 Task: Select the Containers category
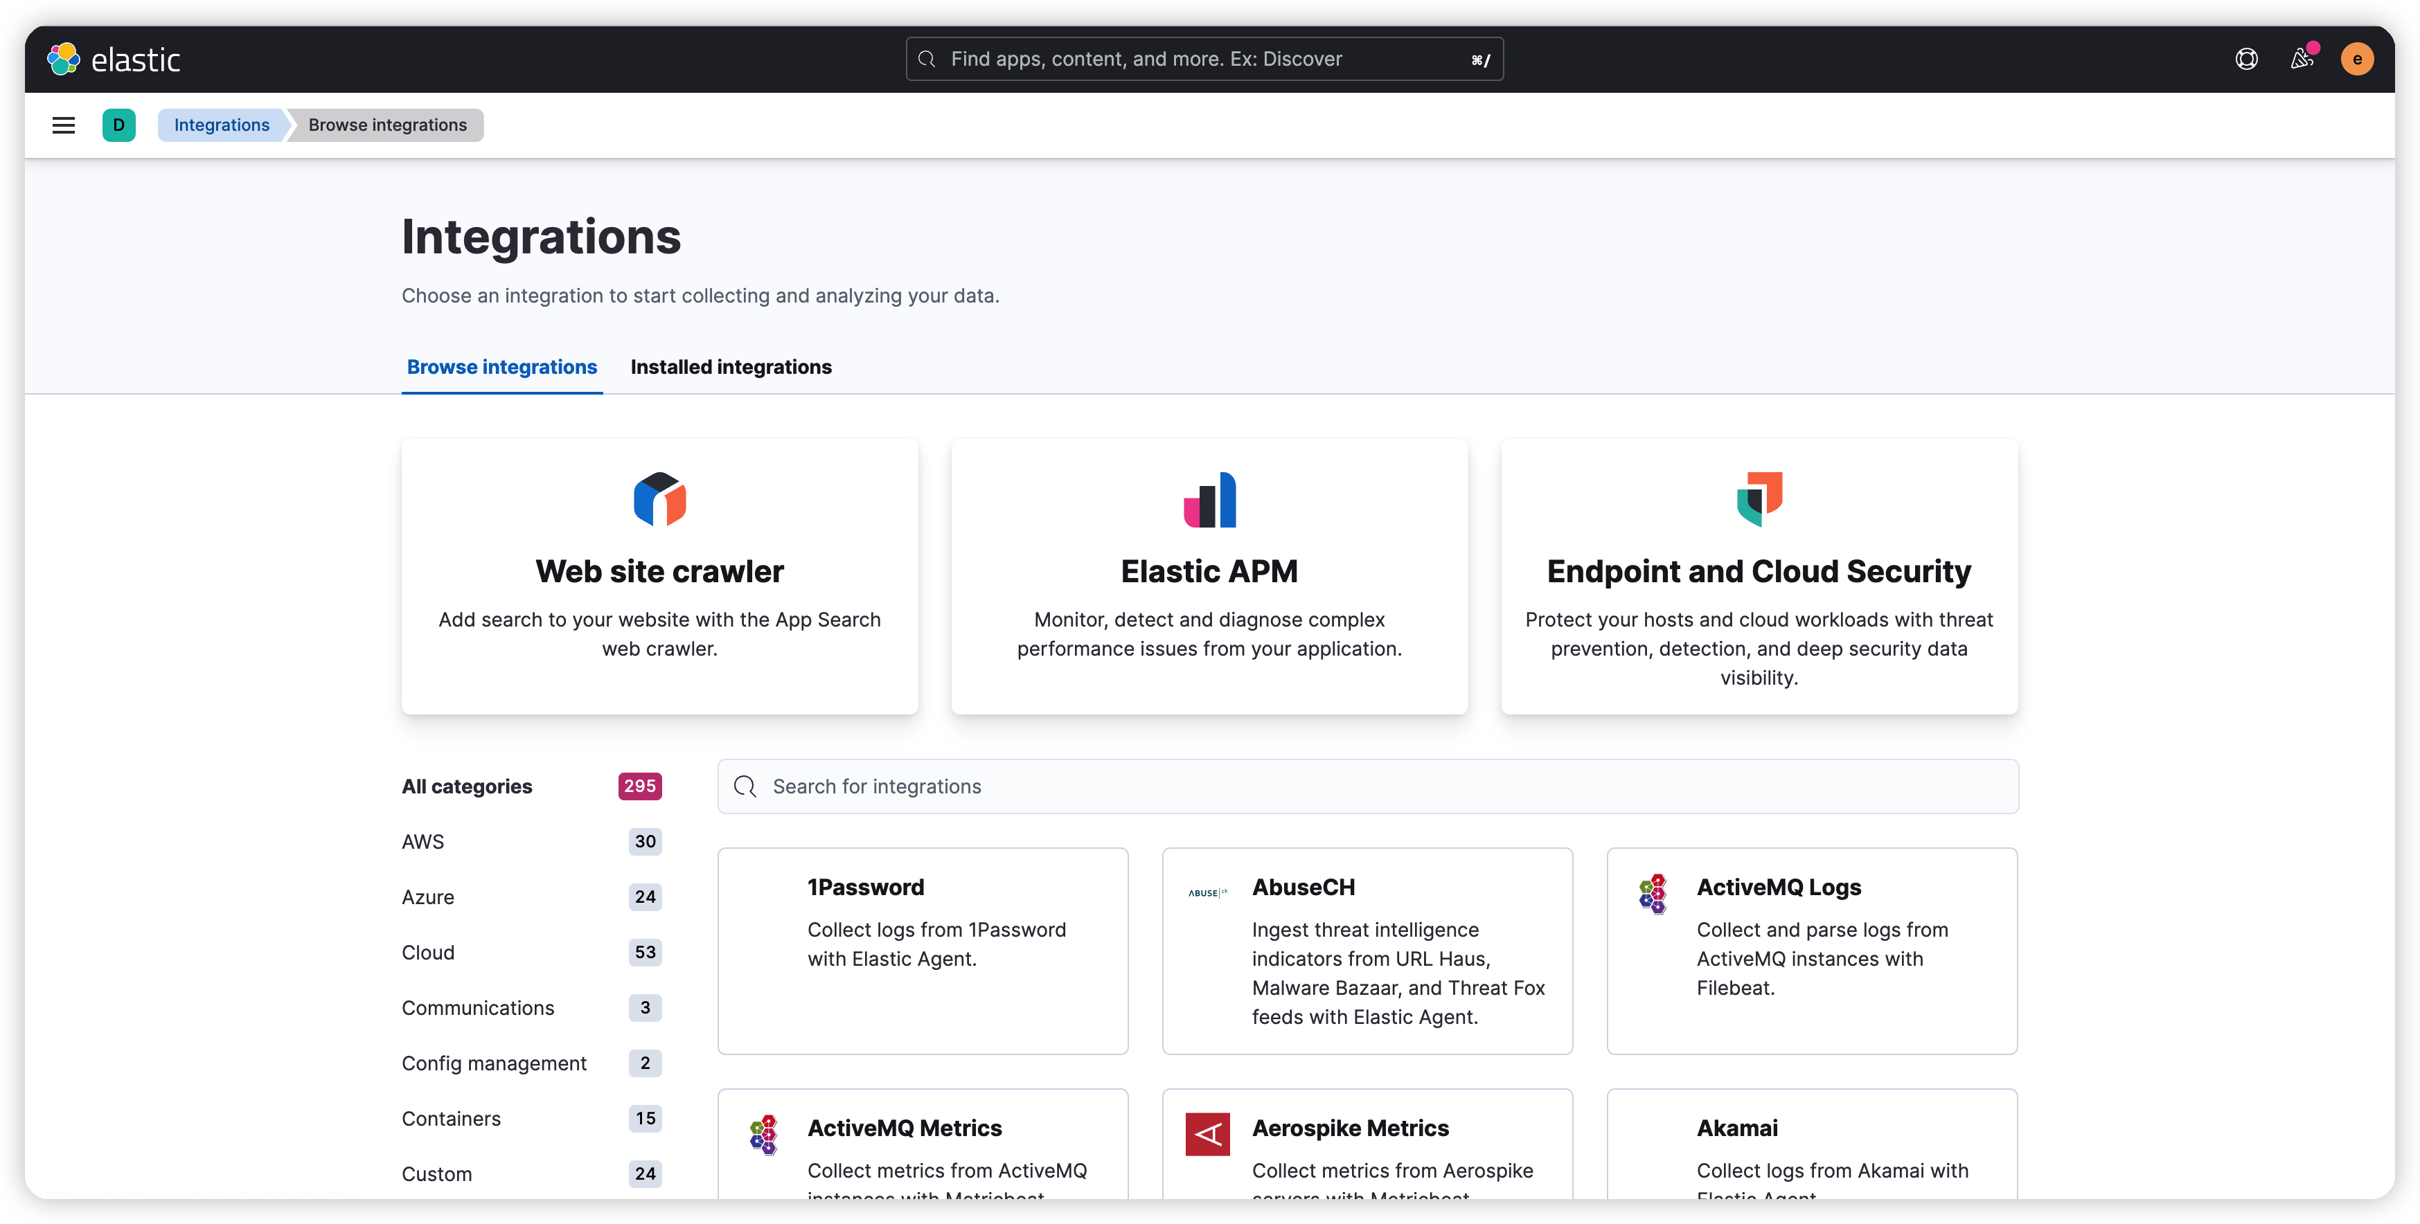451,1119
